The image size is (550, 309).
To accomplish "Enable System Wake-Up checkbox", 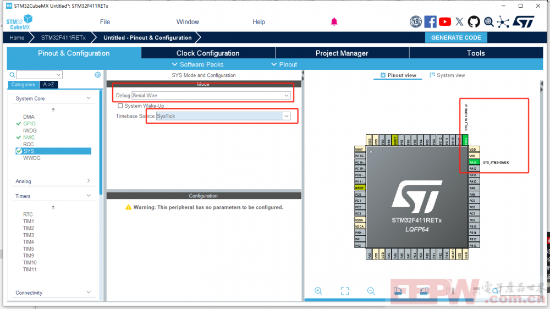I will [120, 106].
